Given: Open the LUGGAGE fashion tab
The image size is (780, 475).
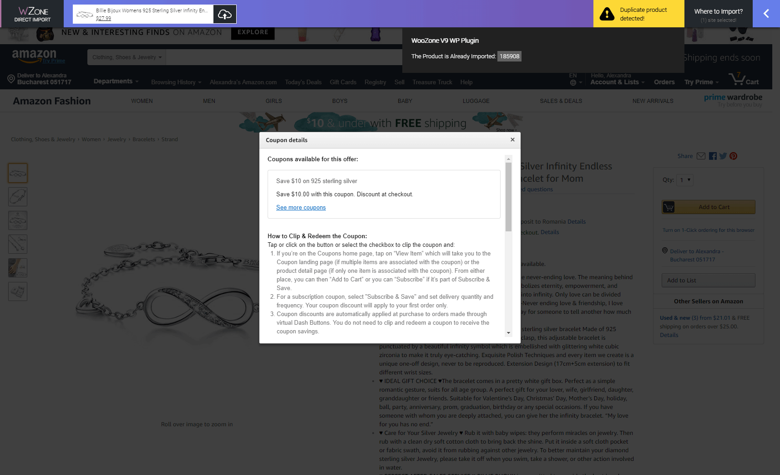Looking at the screenshot, I should [x=476, y=101].
